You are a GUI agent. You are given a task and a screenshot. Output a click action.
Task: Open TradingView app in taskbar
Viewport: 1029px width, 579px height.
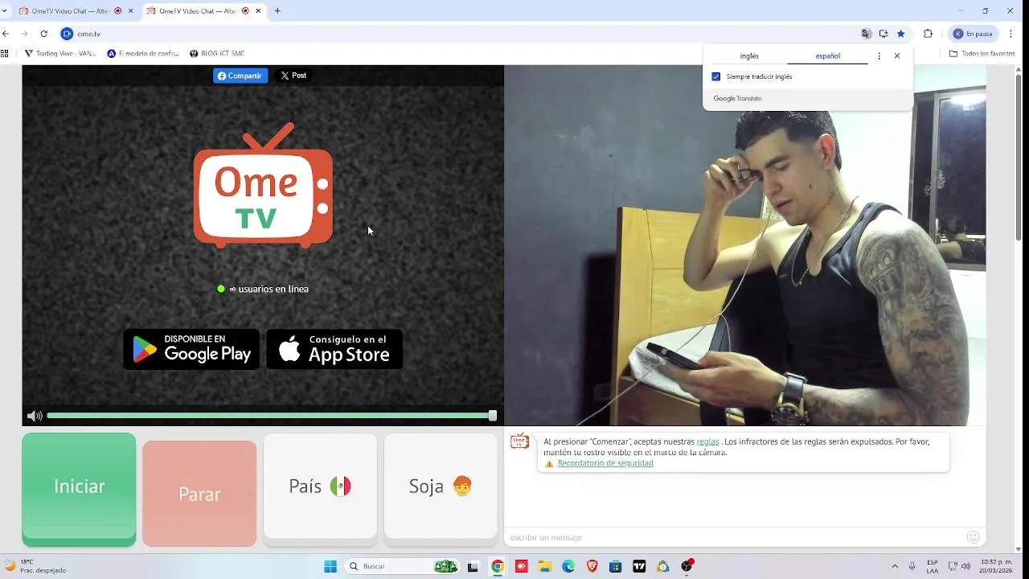[639, 566]
